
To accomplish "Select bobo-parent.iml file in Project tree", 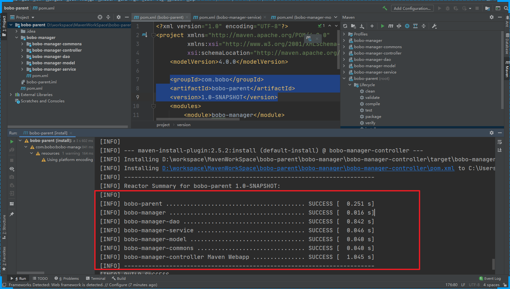I will point(41,82).
